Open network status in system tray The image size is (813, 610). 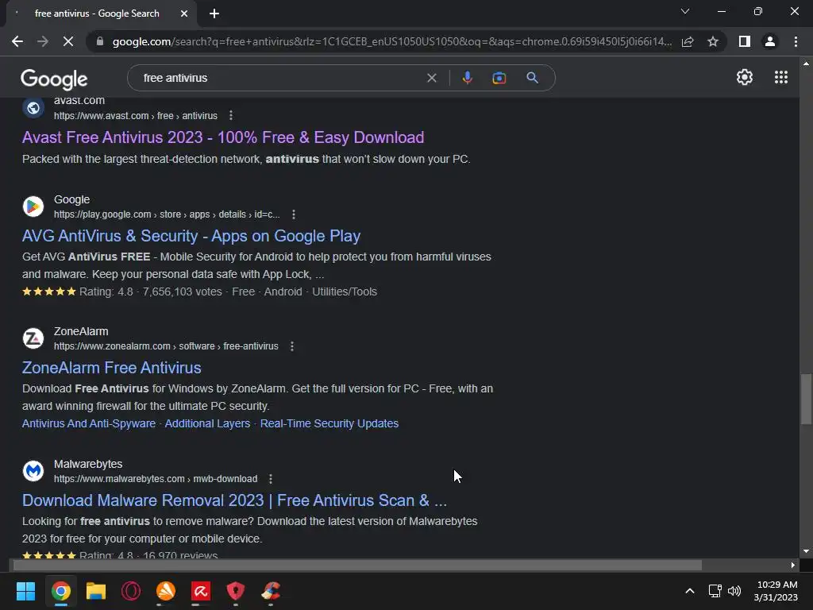coord(715,591)
